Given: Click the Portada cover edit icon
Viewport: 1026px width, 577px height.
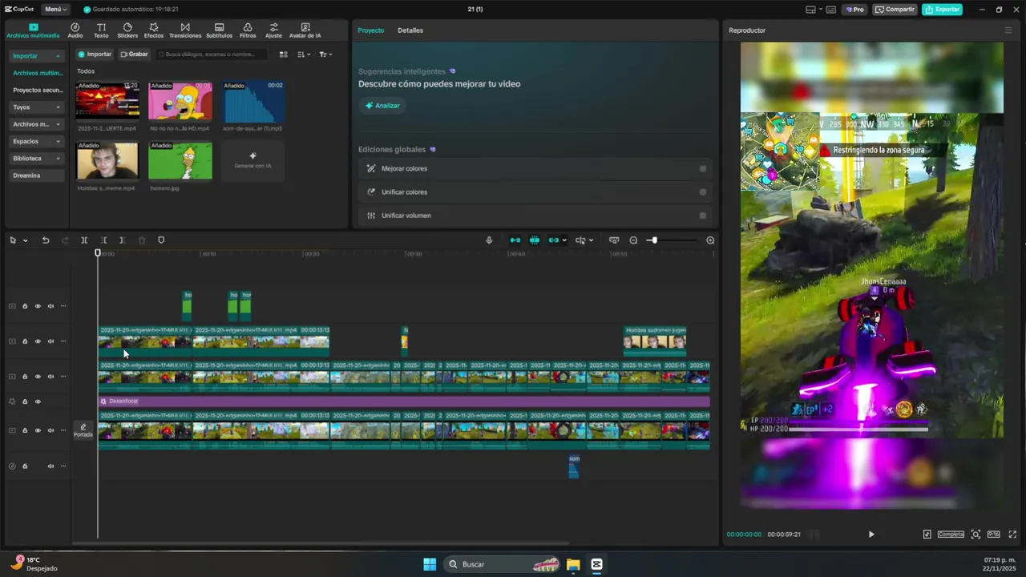Looking at the screenshot, I should click(83, 430).
